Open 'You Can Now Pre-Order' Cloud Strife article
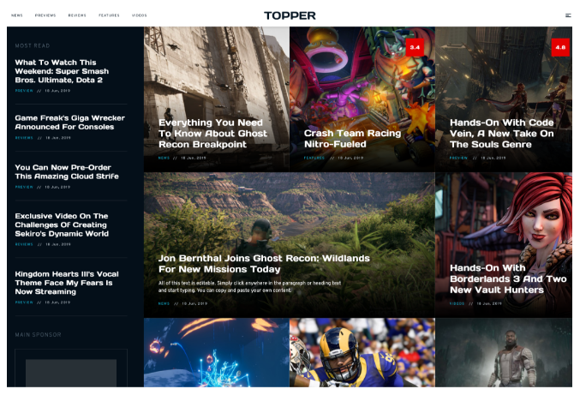580x395 pixels. coord(67,172)
